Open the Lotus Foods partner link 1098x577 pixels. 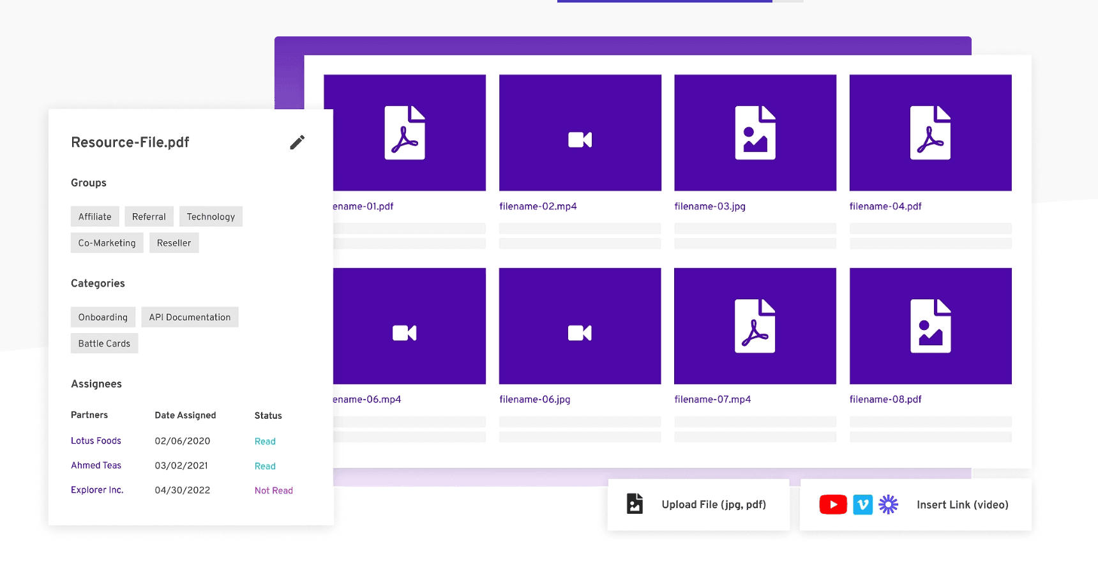(x=96, y=440)
